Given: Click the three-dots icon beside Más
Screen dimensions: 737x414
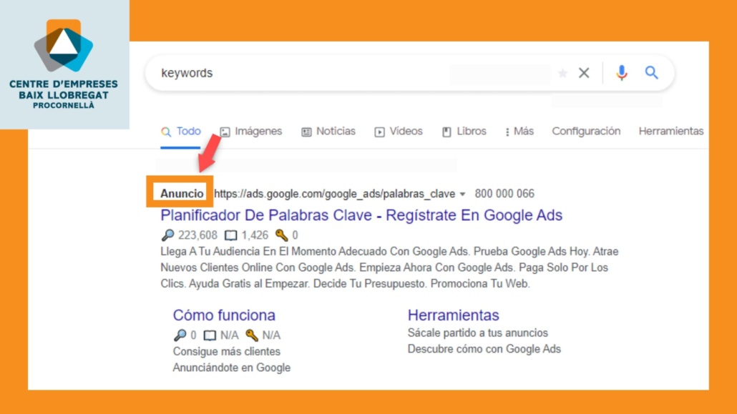Looking at the screenshot, I should click(x=507, y=132).
